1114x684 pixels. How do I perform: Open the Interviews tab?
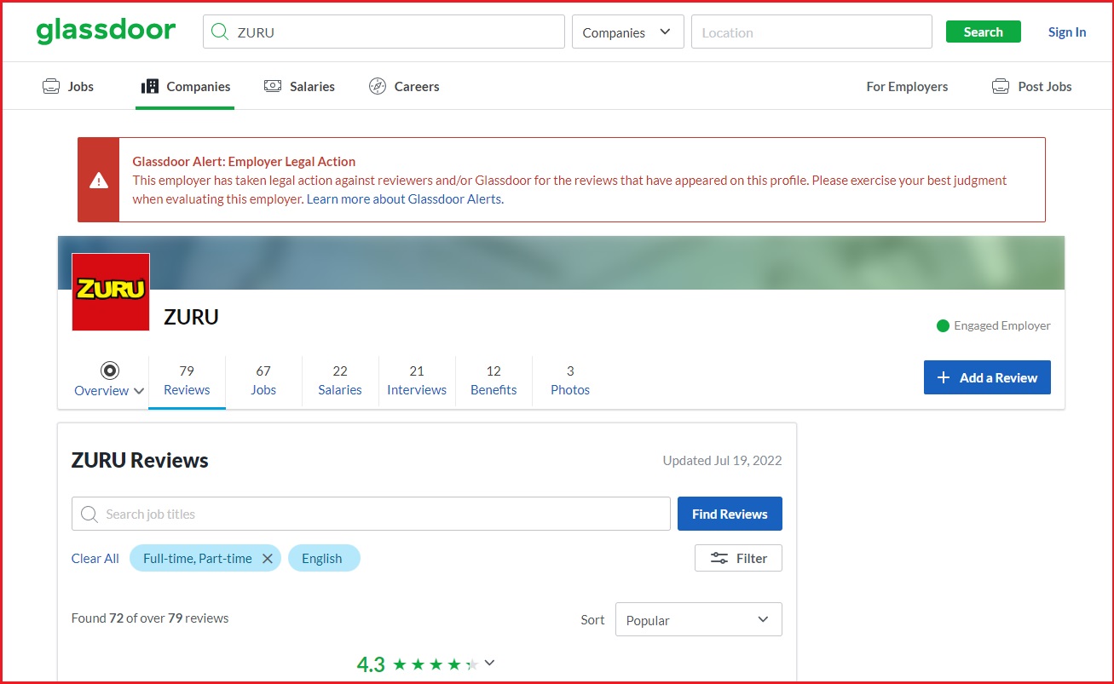pos(416,380)
